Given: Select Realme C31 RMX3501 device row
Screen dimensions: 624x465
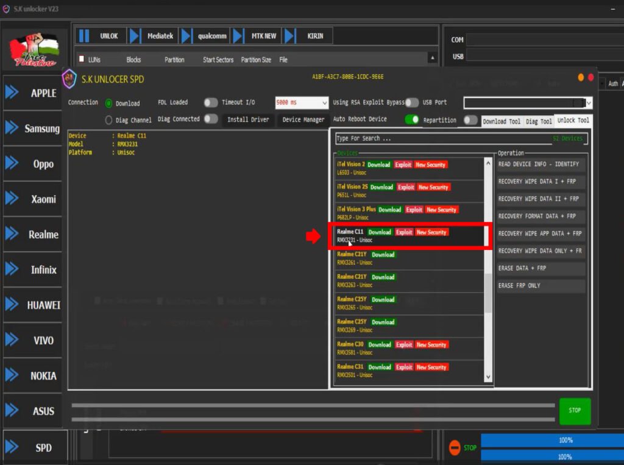Looking at the screenshot, I should tap(409, 371).
